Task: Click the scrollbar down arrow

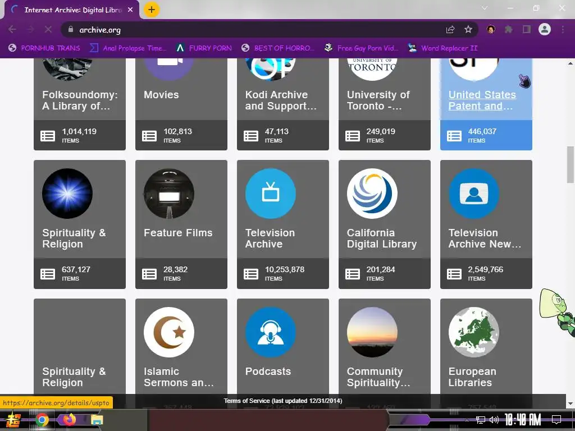Action: 571,404
